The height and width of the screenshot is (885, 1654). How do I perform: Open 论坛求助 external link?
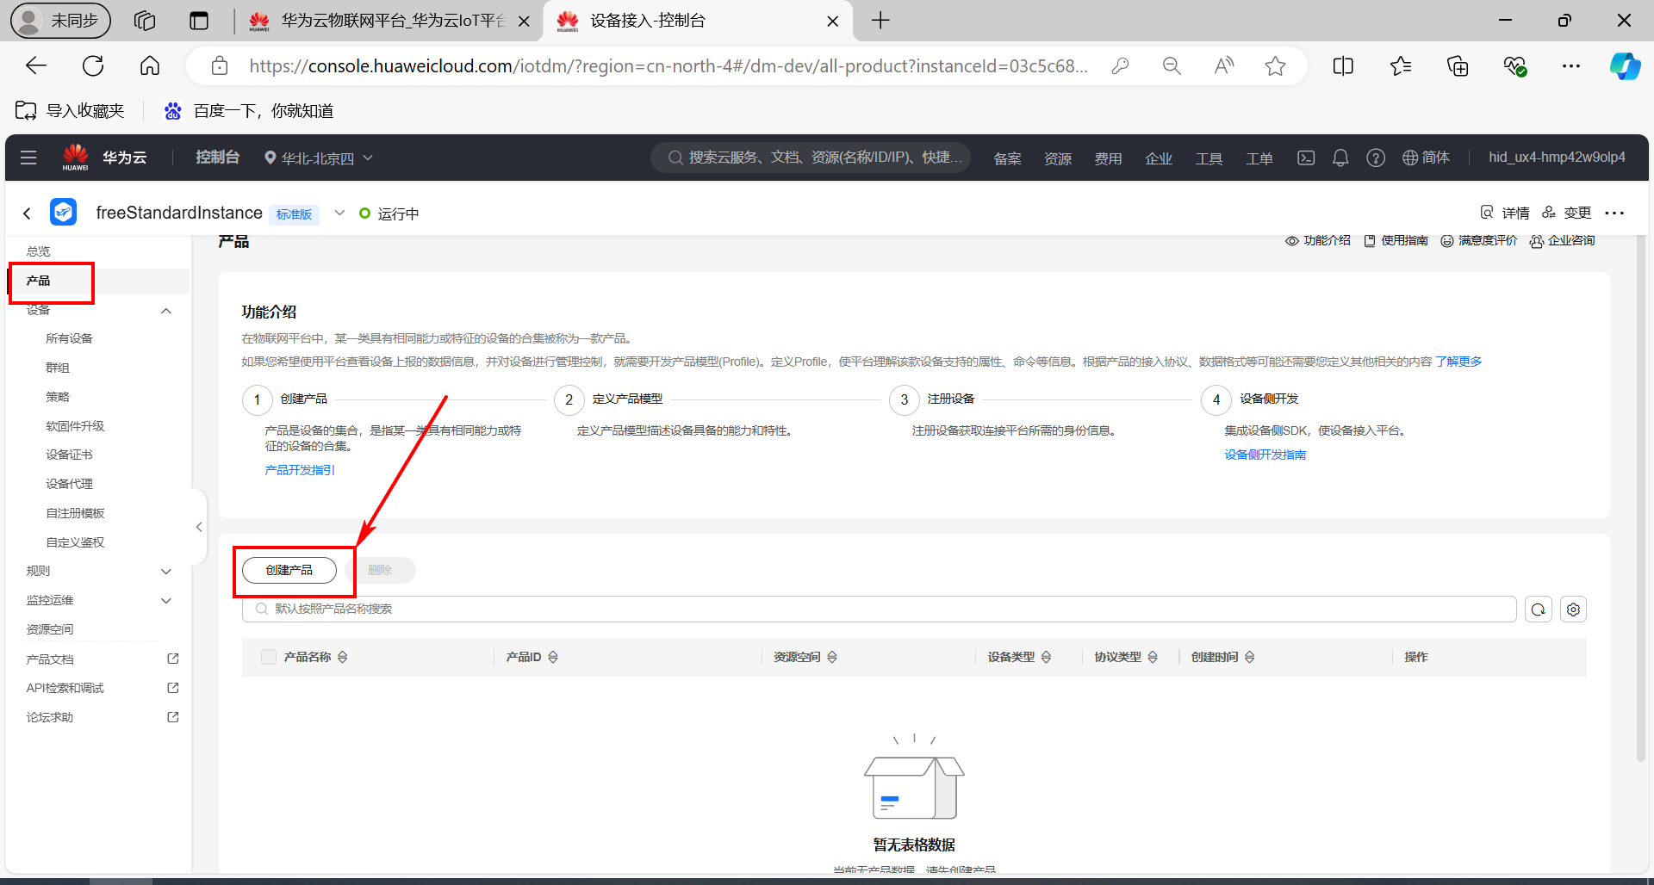pos(102,717)
